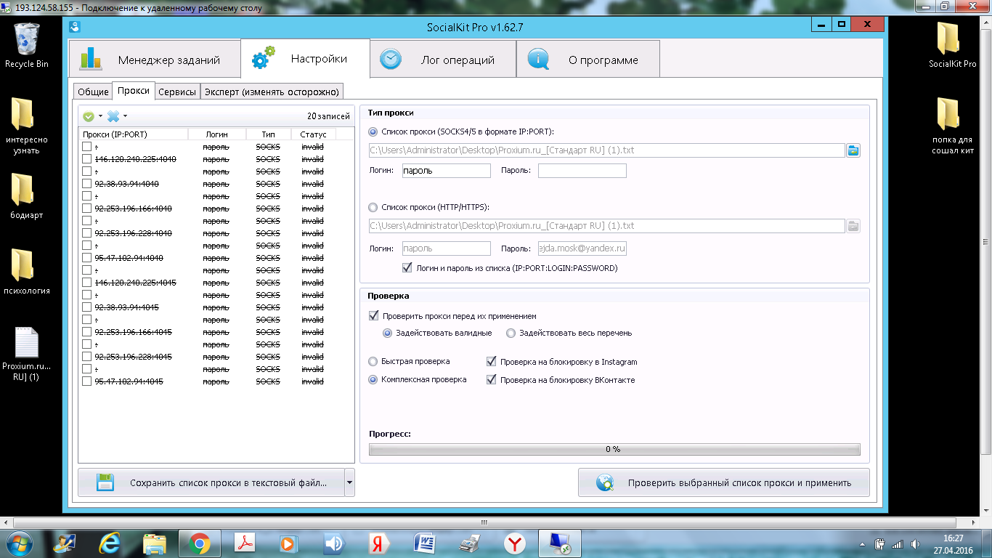This screenshot has height=558, width=992.
Task: Select the SocialKit Pro desktop folder
Action: [x=952, y=45]
